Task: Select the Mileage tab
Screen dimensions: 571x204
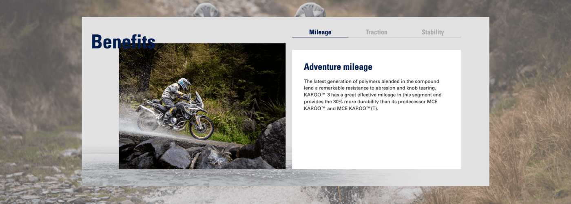Action: tap(320, 32)
